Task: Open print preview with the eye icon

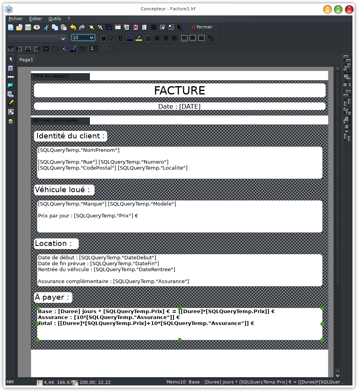Action: click(37, 27)
